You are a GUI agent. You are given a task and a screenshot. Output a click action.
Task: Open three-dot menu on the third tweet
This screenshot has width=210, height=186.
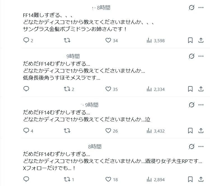click(x=201, y=105)
